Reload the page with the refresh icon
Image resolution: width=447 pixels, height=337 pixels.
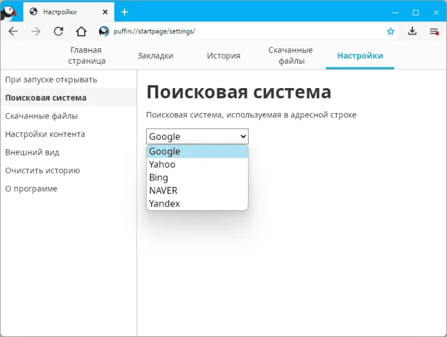tap(58, 32)
